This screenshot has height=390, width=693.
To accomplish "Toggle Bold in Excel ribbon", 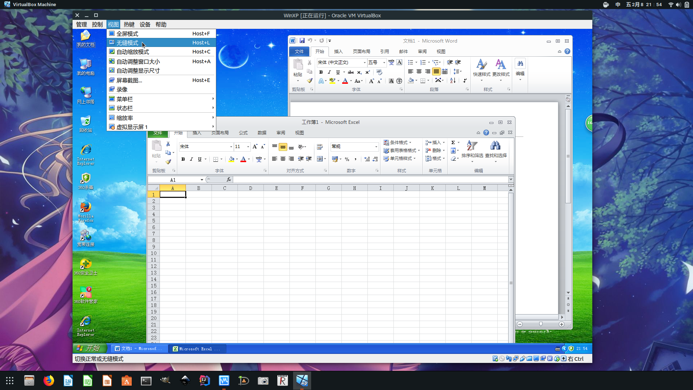I will tap(183, 159).
